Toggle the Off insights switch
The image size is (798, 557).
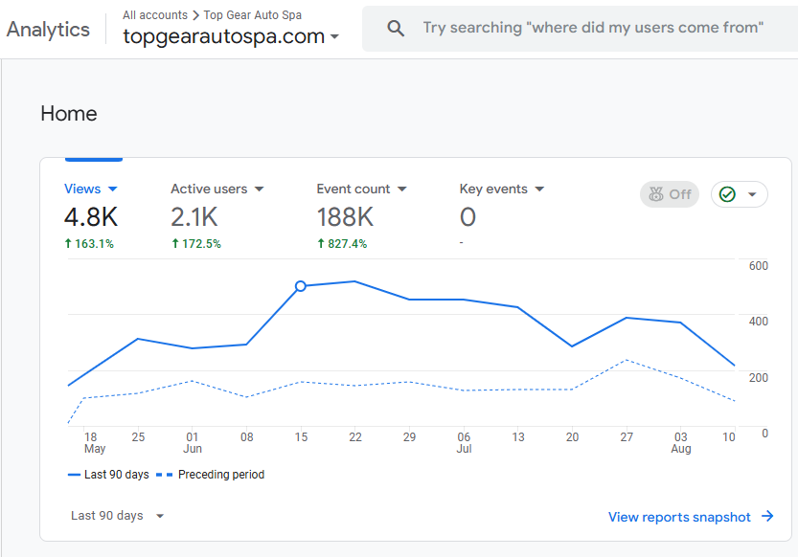pyautogui.click(x=669, y=194)
